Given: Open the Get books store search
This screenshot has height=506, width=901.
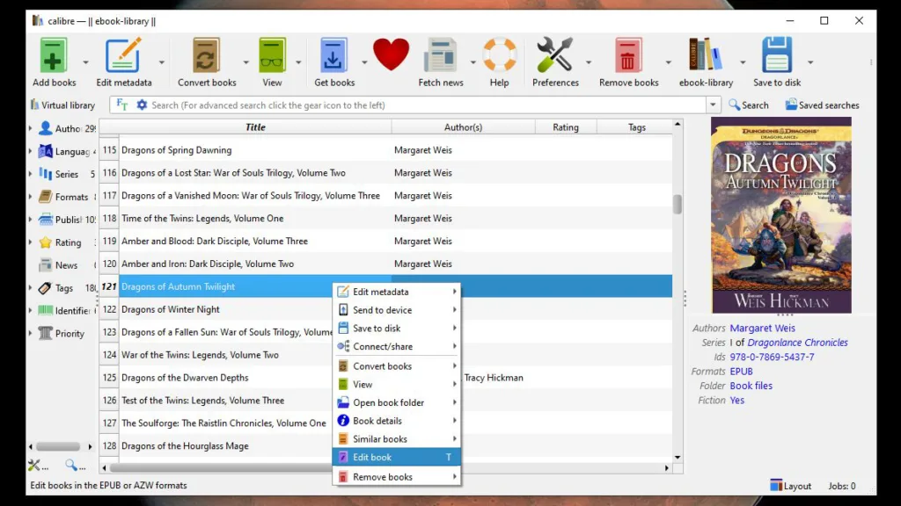Looking at the screenshot, I should coord(333,54).
